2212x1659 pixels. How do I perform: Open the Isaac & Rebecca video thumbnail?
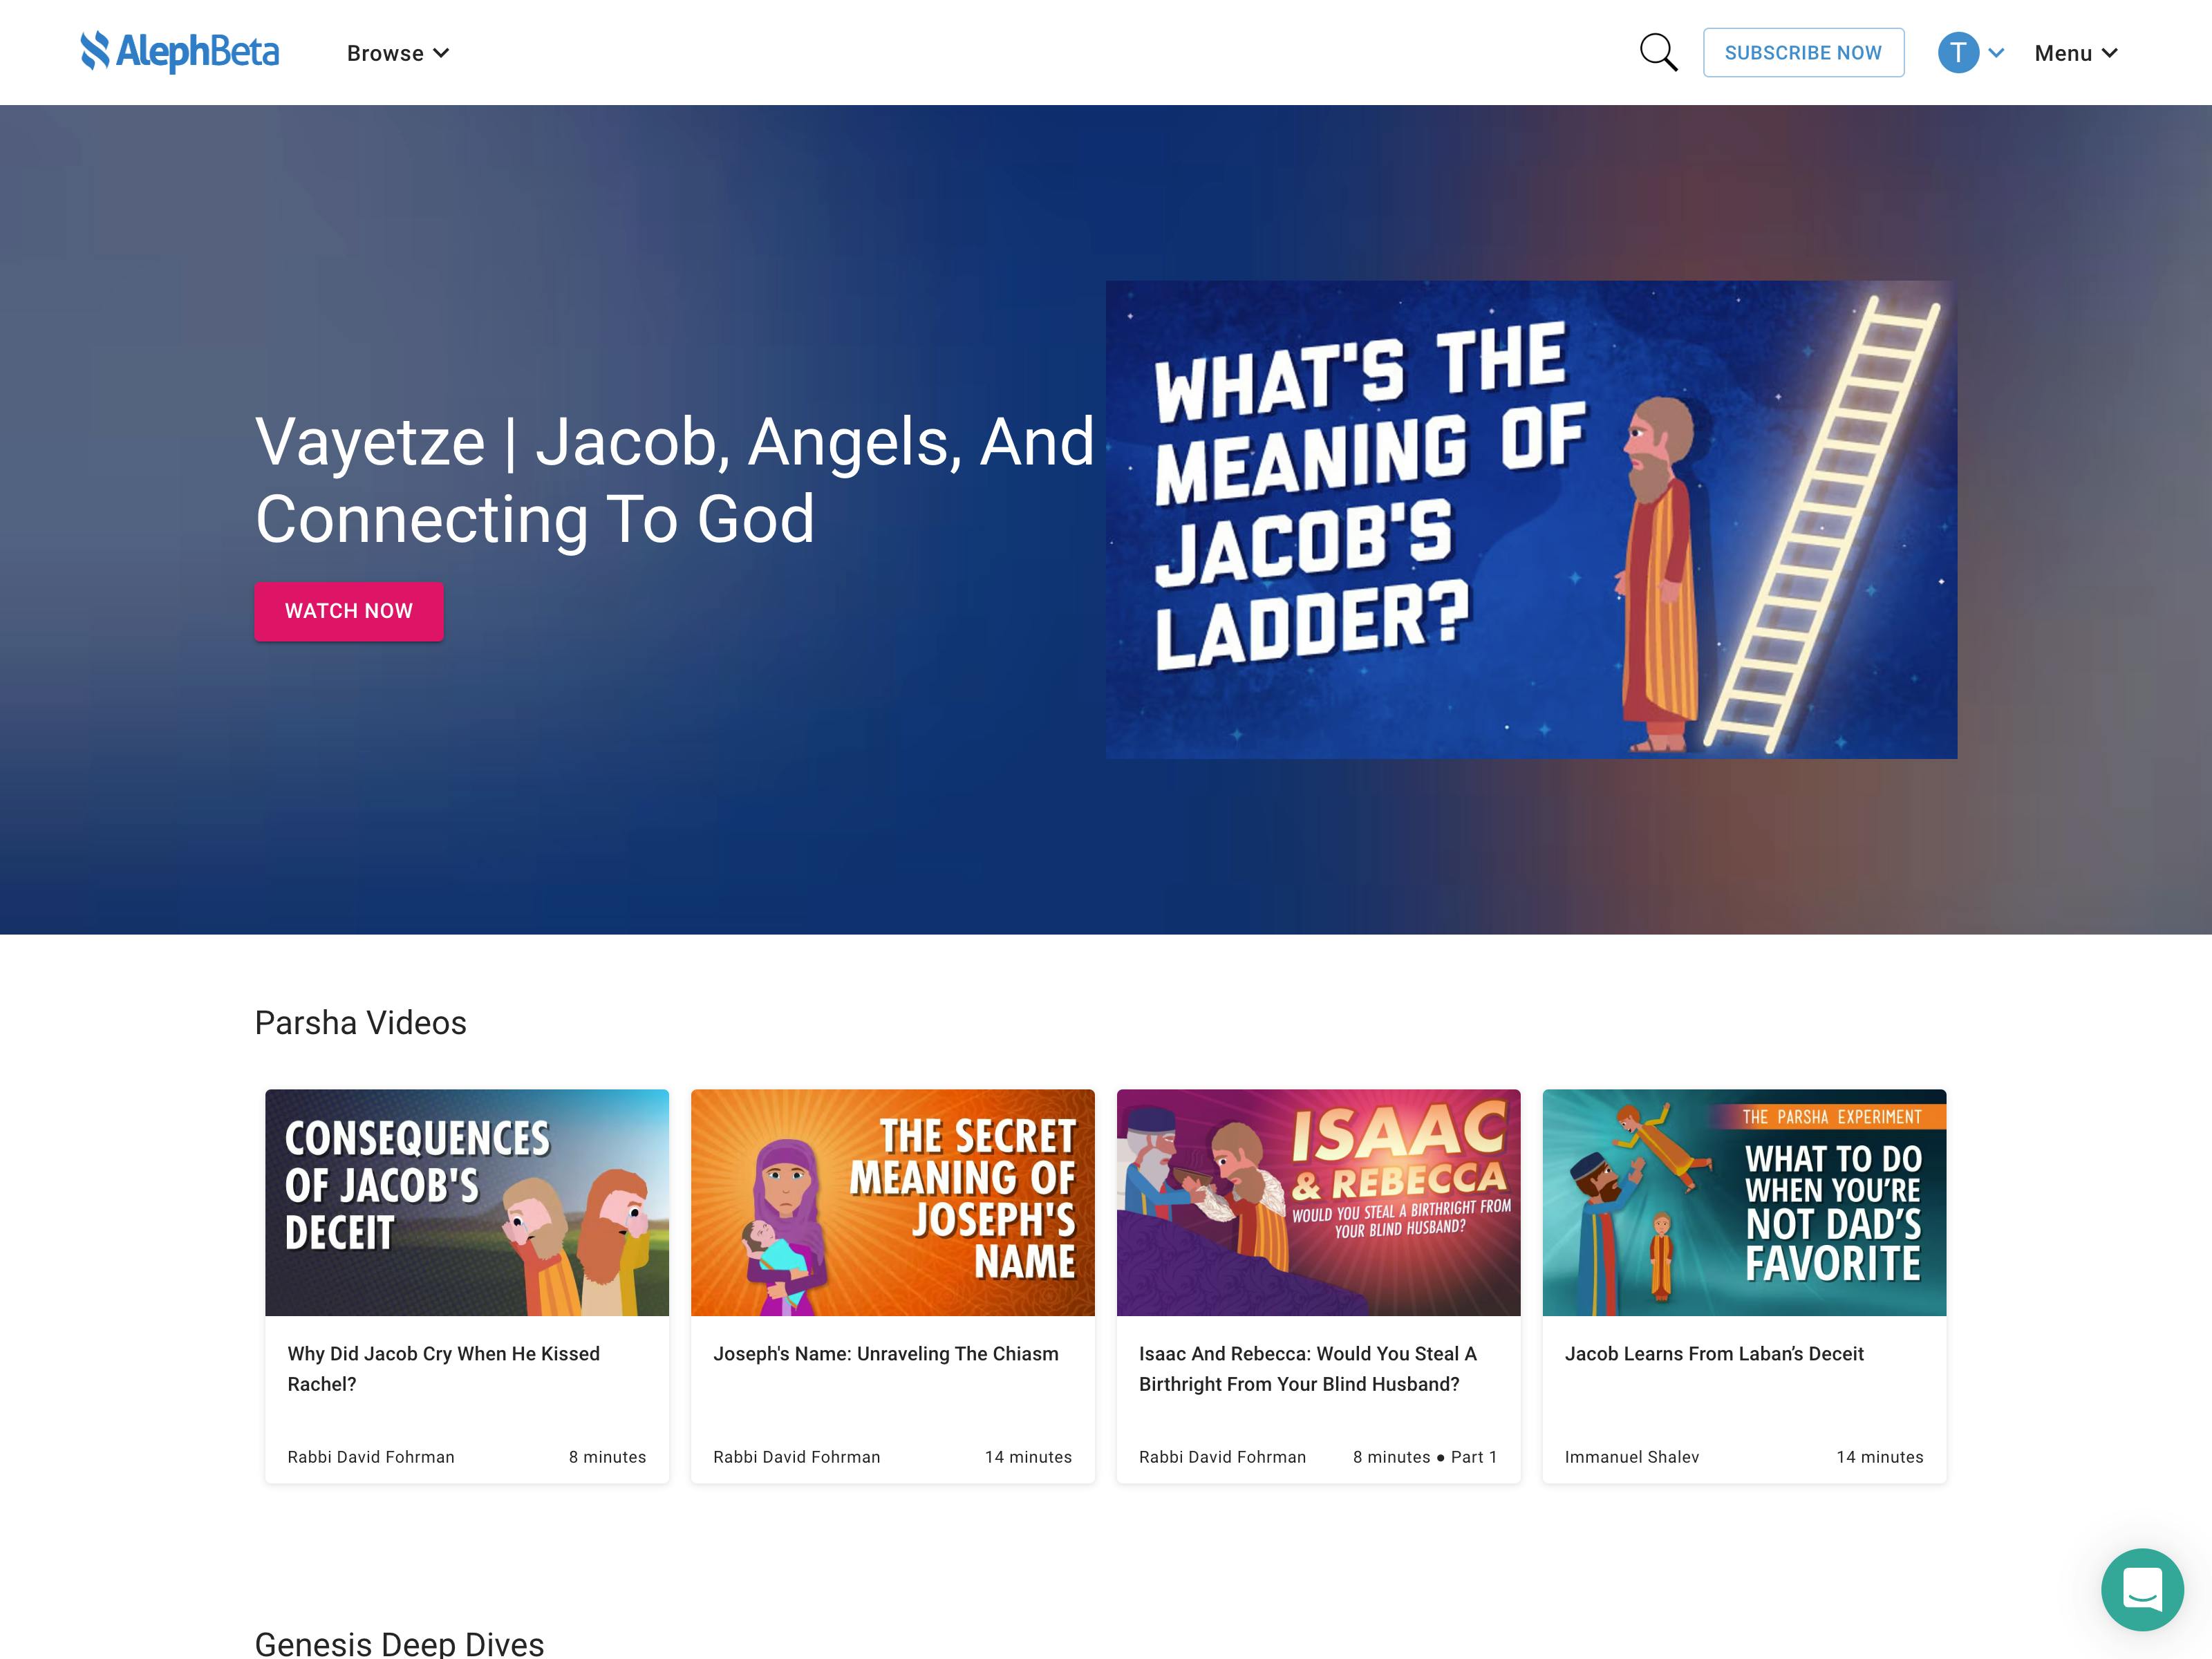pos(1318,1202)
